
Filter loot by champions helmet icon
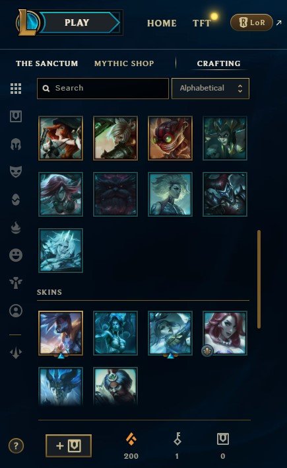click(x=16, y=145)
